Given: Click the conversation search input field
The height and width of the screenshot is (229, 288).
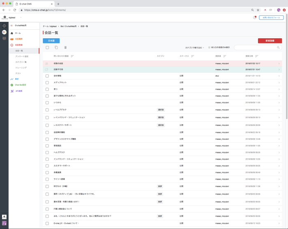Looking at the screenshot, I should tap(255, 48).
